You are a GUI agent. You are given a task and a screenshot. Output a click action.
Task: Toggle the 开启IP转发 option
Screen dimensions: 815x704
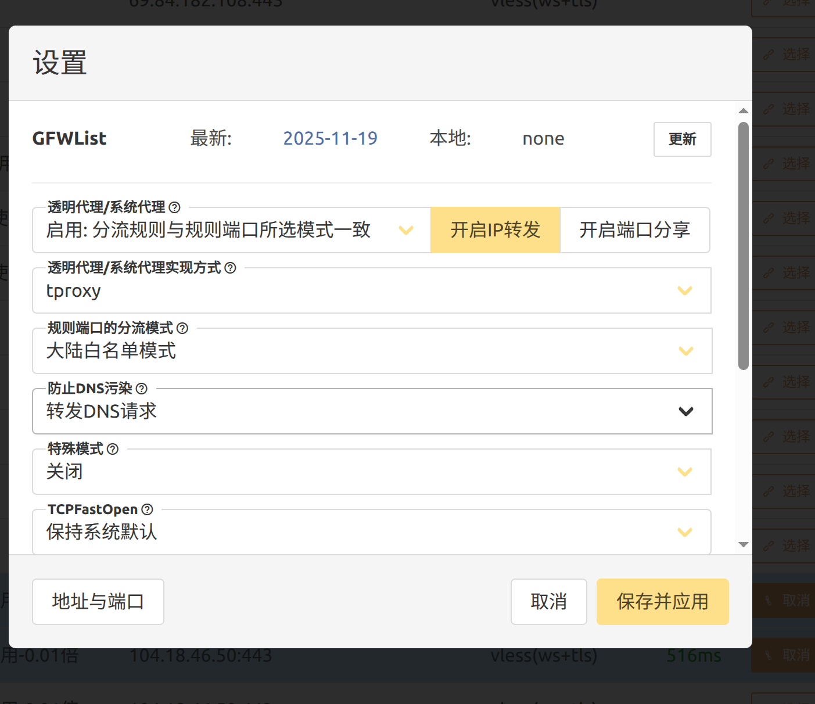click(496, 230)
